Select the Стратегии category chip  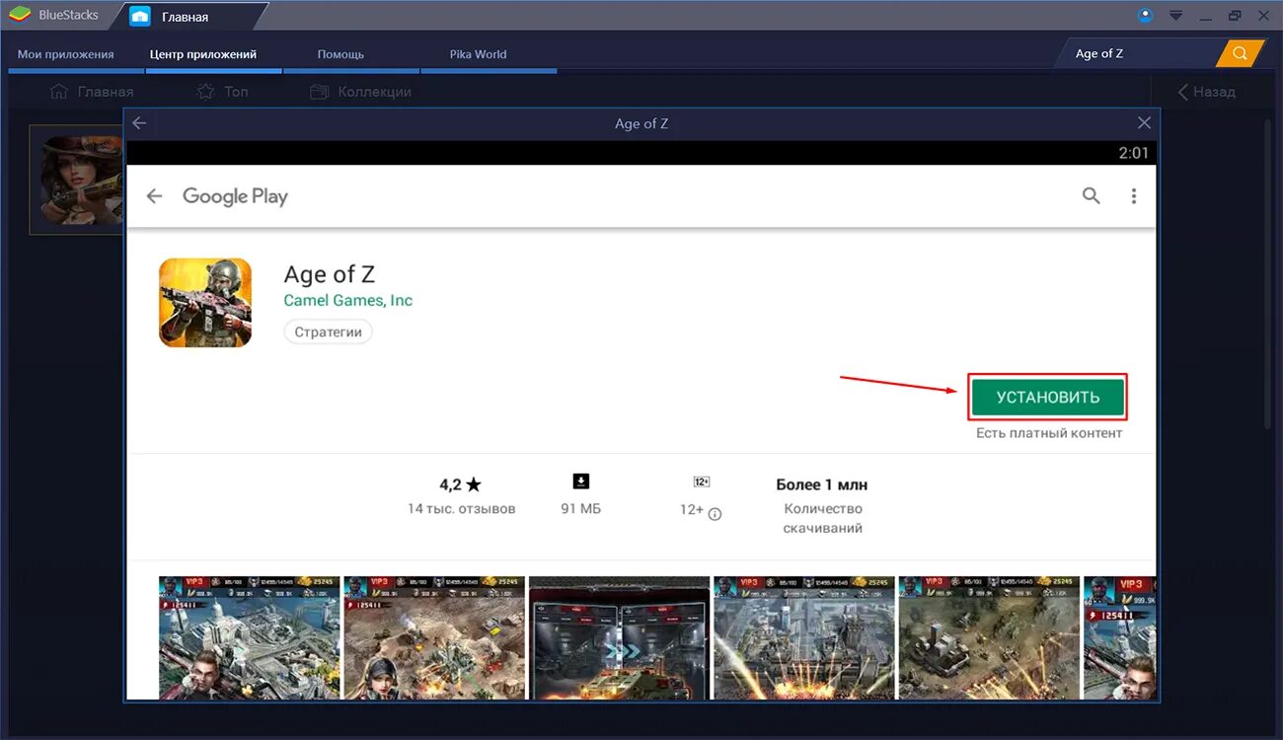coord(328,333)
